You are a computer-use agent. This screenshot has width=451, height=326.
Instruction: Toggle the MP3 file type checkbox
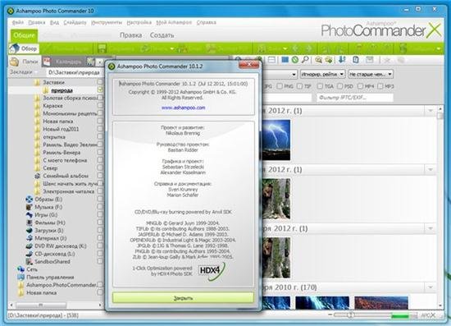click(380, 86)
